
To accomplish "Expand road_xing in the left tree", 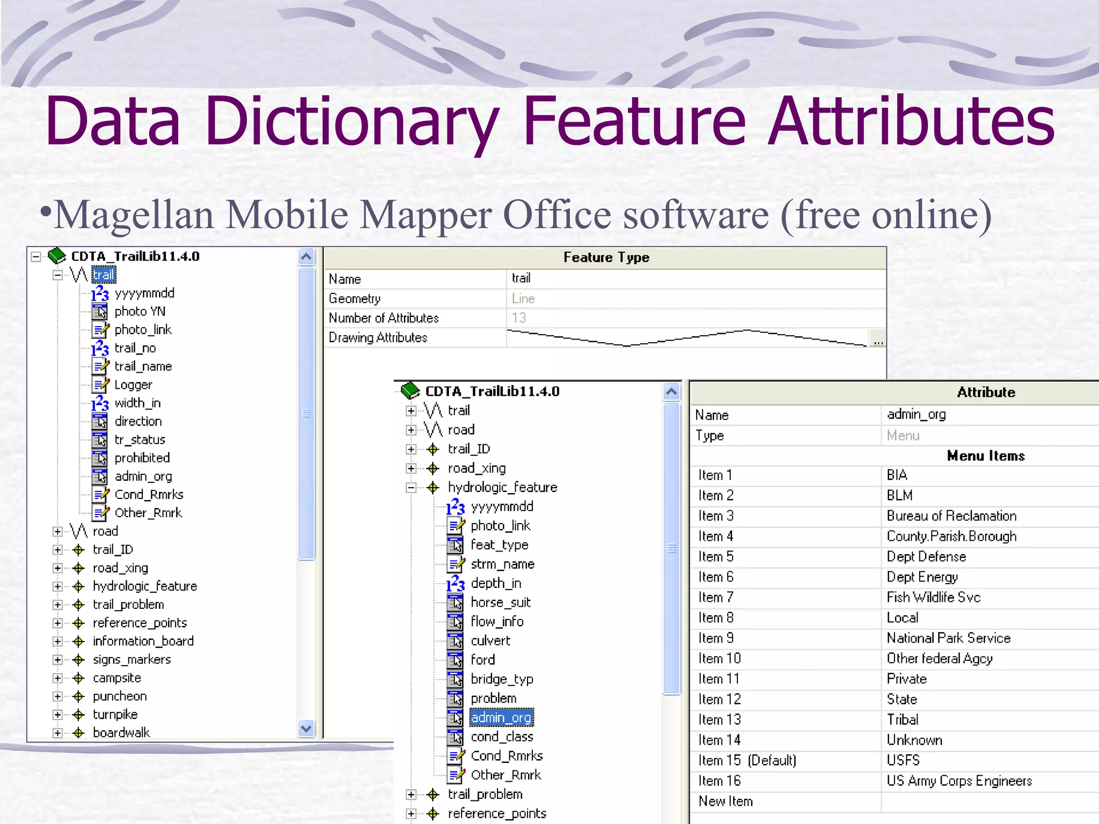I will pos(57,568).
